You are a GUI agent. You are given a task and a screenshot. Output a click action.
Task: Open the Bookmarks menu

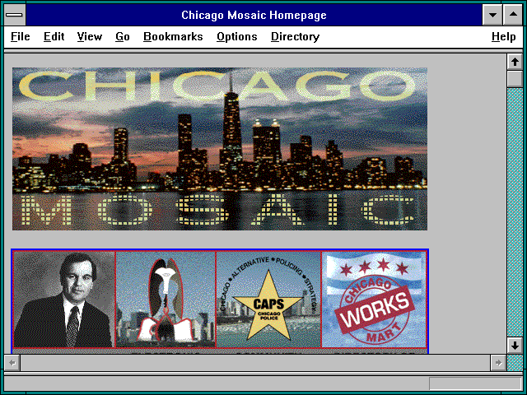[173, 36]
